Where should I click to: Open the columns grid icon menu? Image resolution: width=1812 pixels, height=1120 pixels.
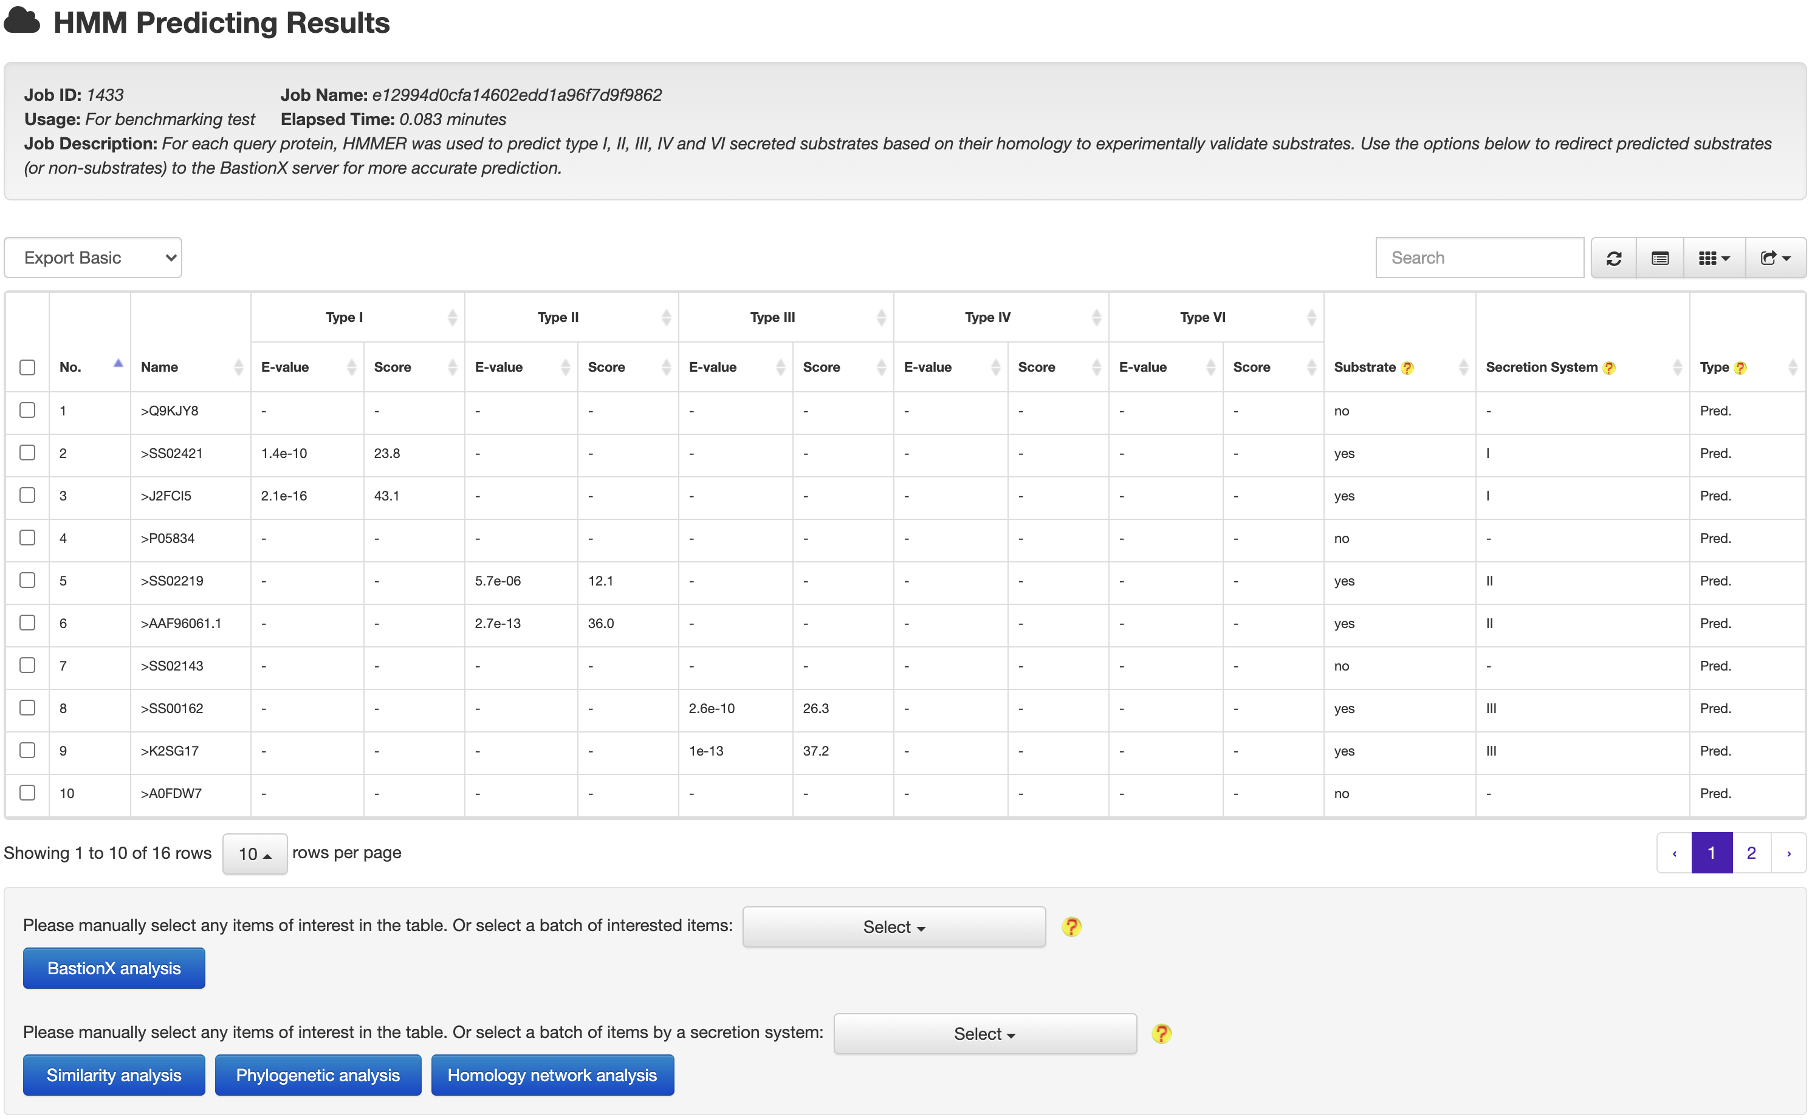(x=1714, y=258)
